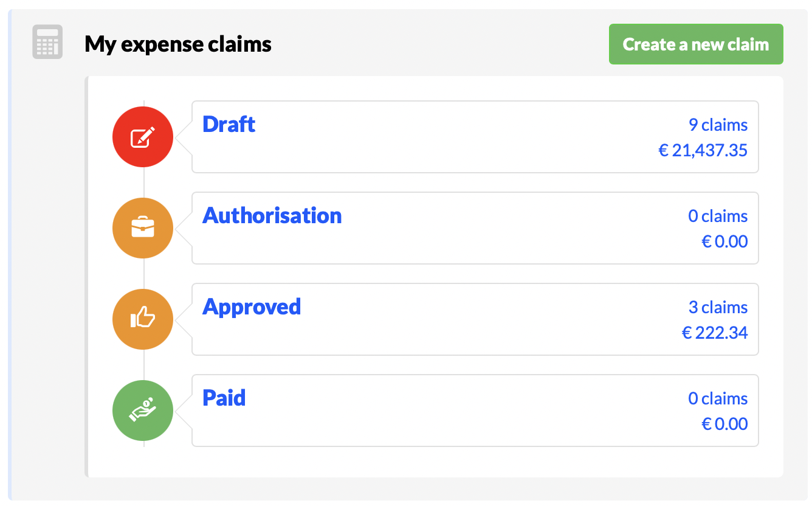Select the orange Authorisation briefcase icon
The height and width of the screenshot is (506, 812).
[x=143, y=228]
